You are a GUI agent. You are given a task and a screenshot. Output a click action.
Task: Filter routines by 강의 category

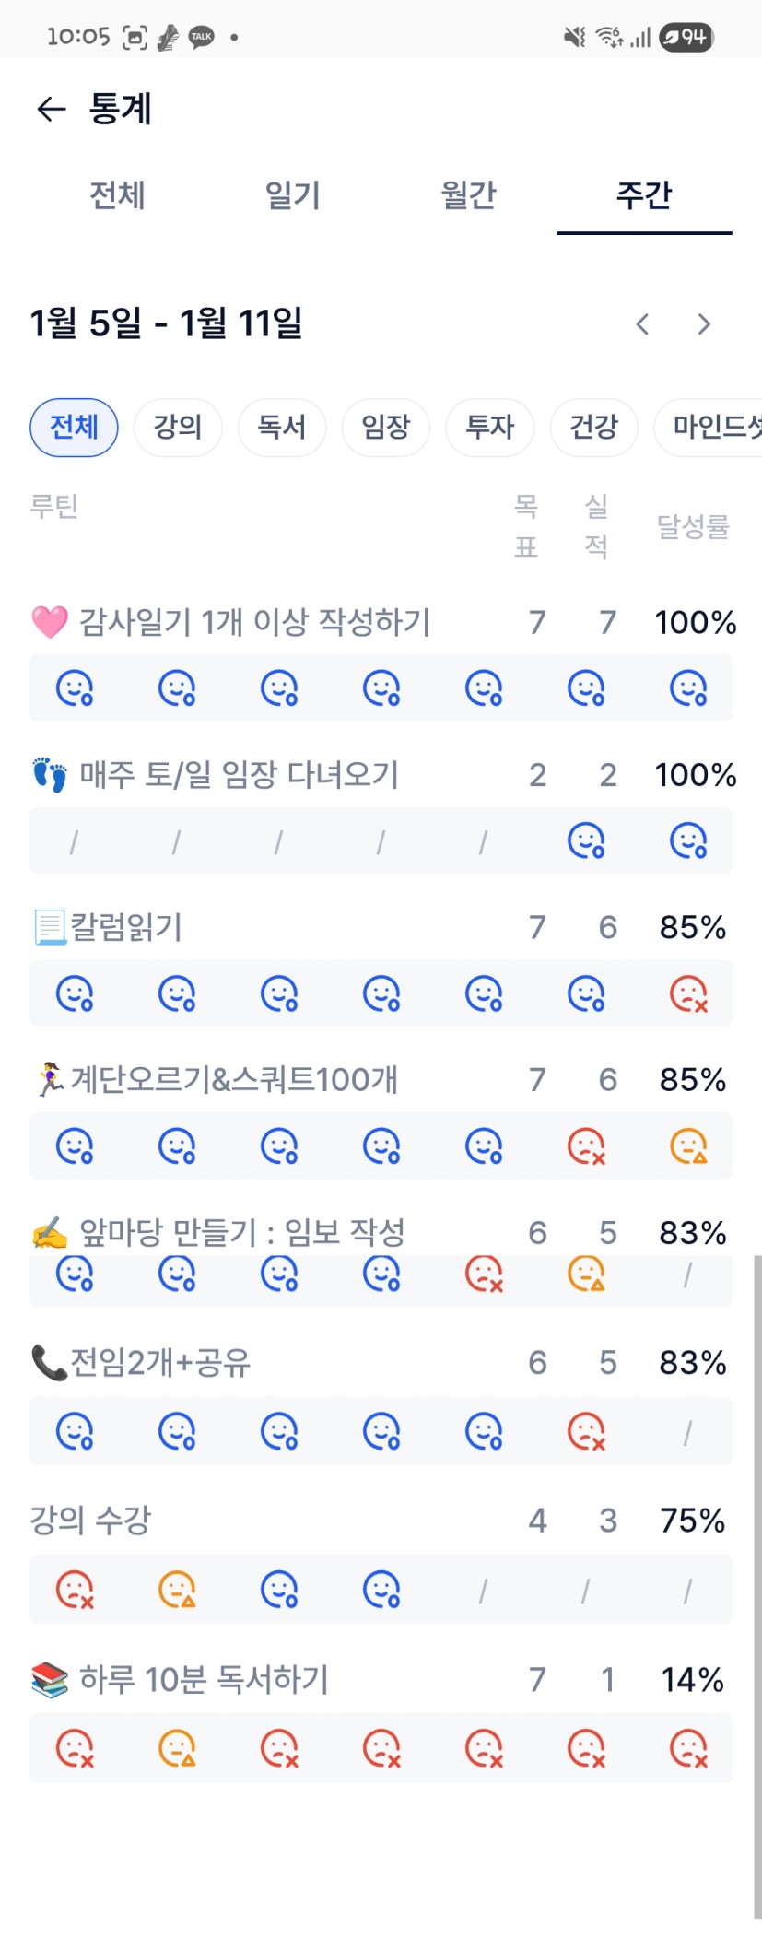click(x=178, y=427)
